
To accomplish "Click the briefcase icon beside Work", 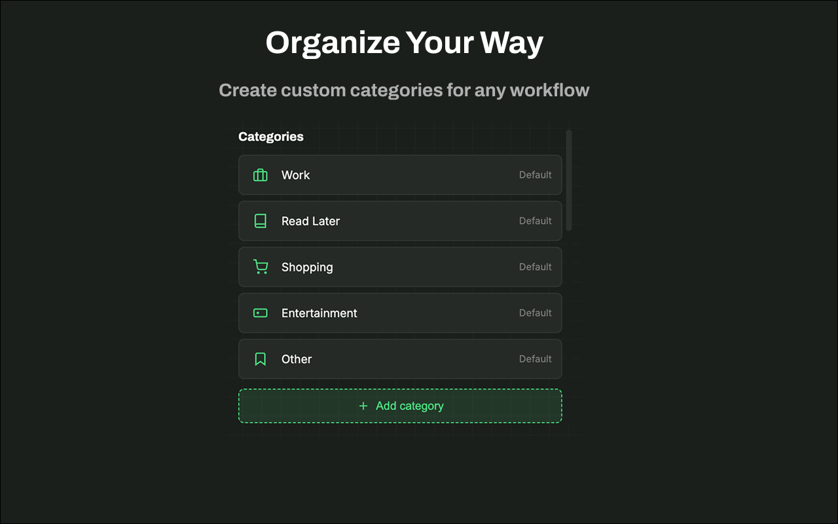I will [260, 175].
